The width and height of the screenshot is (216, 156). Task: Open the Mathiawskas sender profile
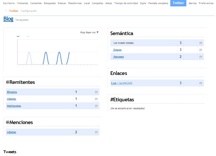[x=13, y=106]
